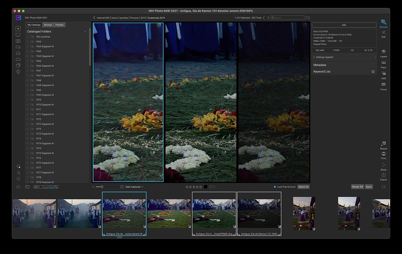Viewport: 402px width, 254px height.
Task: Click the Keyword List gear icon
Action: coord(373,72)
